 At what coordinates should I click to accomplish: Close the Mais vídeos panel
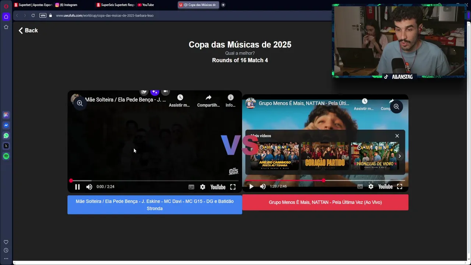(397, 136)
